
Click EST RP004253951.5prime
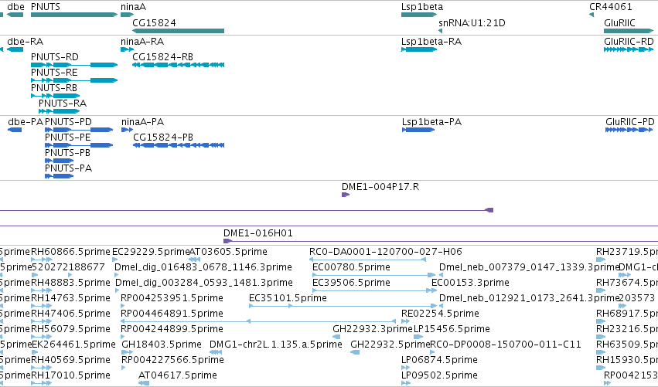[x=172, y=298]
